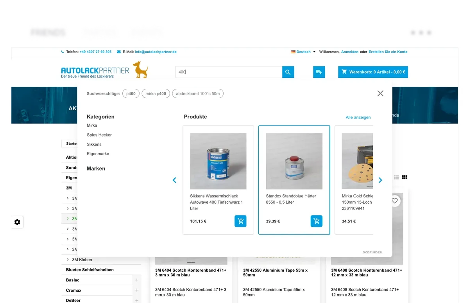This screenshot has height=303, width=469.
Task: Select suggestion p400
Action: [x=131, y=94]
